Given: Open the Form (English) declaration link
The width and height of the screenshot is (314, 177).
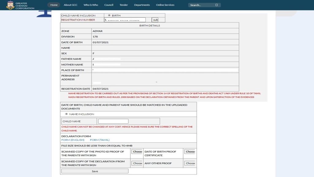Looking at the screenshot, I should click(73, 140).
